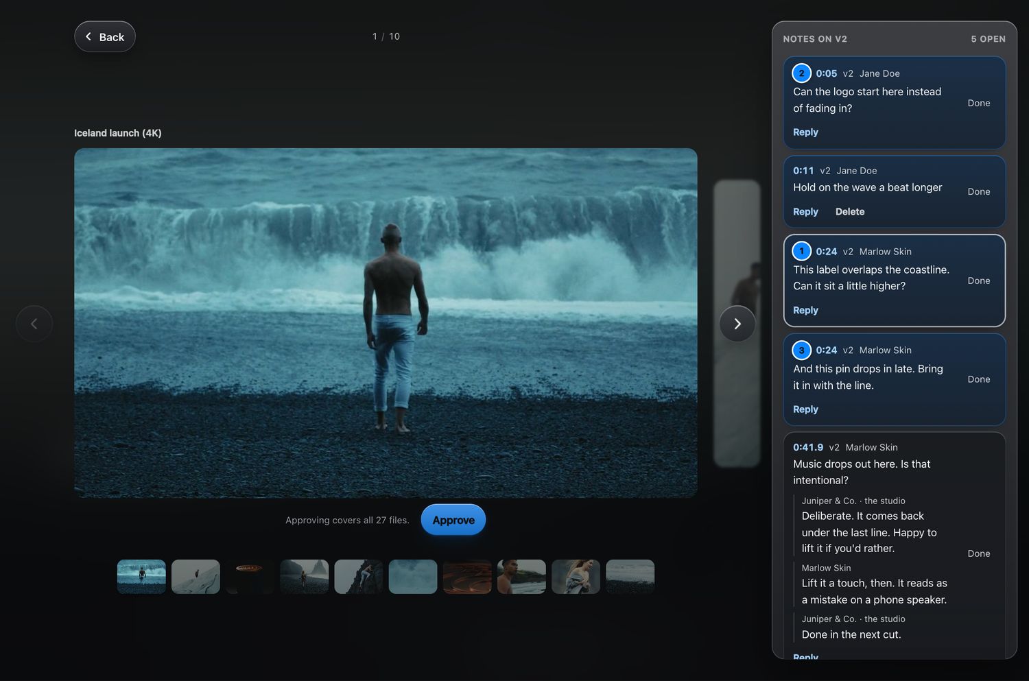Jump to 0:24 on pin drops note
1029x681 pixels.
[x=826, y=350]
